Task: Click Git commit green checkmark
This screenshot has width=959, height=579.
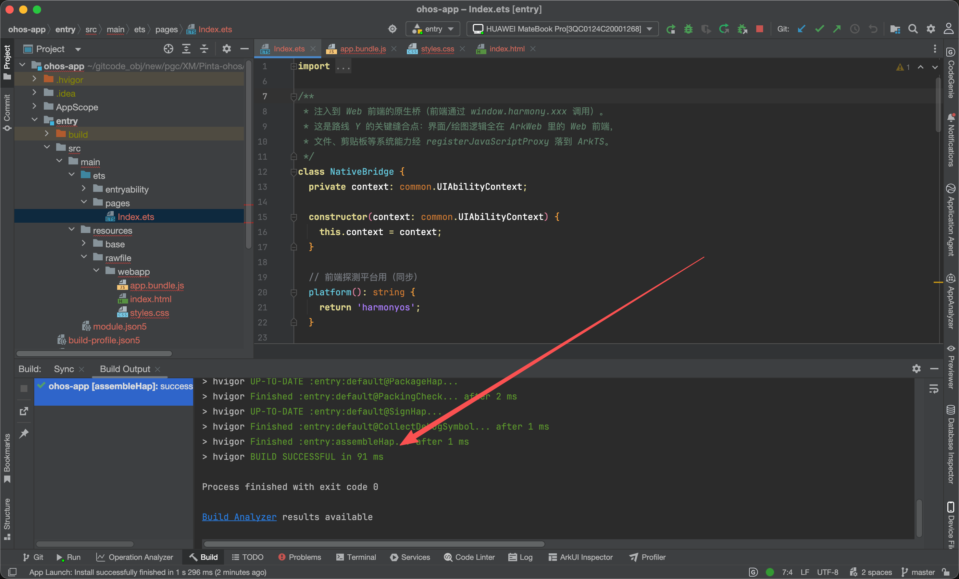Action: click(x=819, y=29)
